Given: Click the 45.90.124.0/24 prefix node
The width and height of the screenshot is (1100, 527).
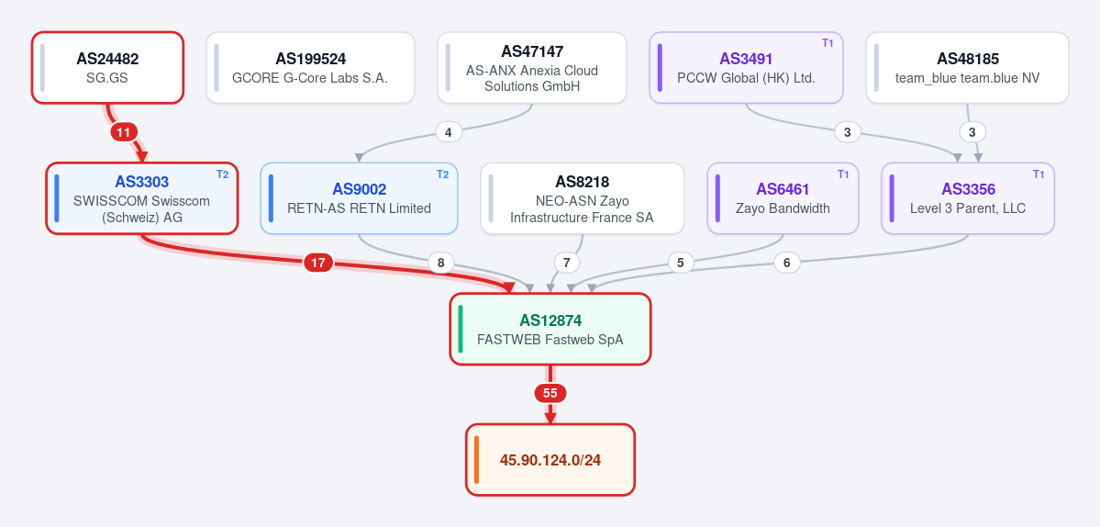Looking at the screenshot, I should (550, 460).
